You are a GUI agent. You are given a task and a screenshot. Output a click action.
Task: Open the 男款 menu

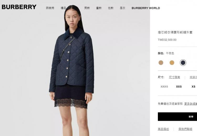pos(87,8)
